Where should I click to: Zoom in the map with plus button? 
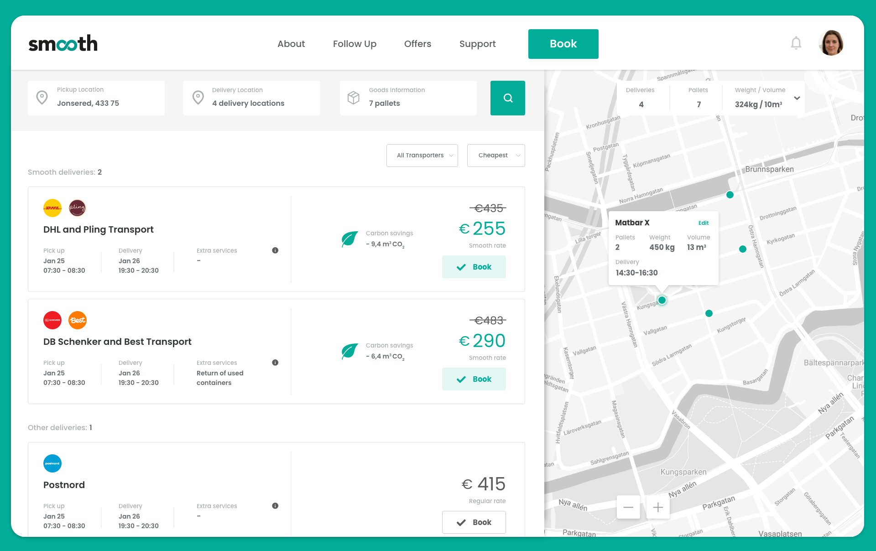click(658, 507)
